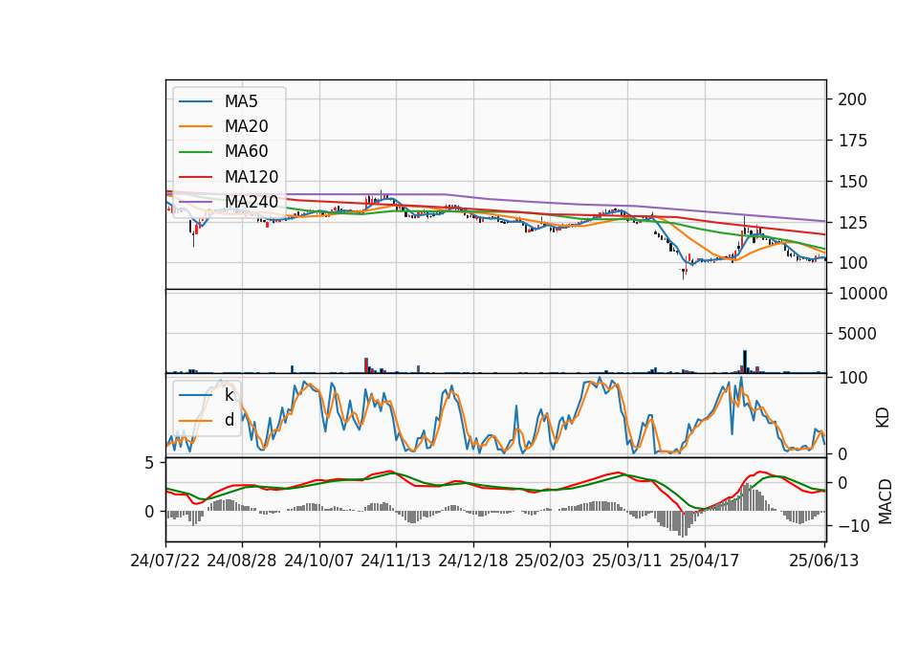918x660 pixels.
Task: Click the 25/04/17 date tick label
Action: [x=705, y=561]
